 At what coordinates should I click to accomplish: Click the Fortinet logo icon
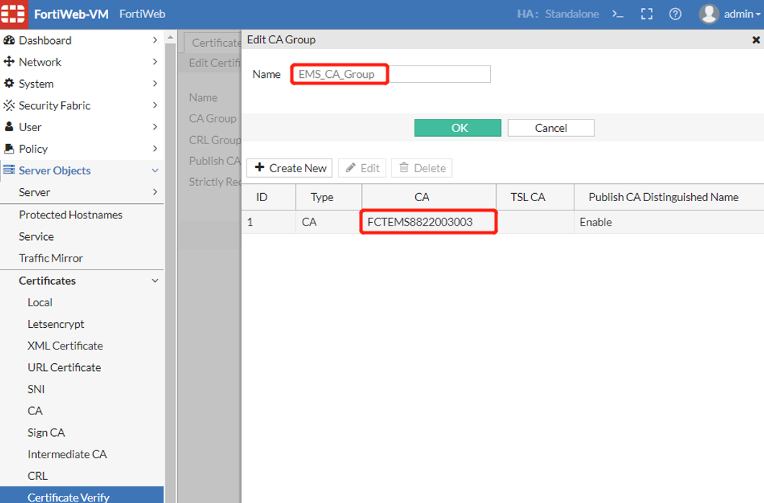[x=13, y=14]
